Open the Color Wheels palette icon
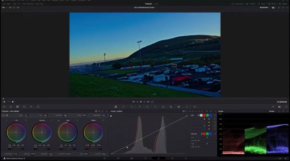290x161 pixels. pyautogui.click(x=17, y=107)
